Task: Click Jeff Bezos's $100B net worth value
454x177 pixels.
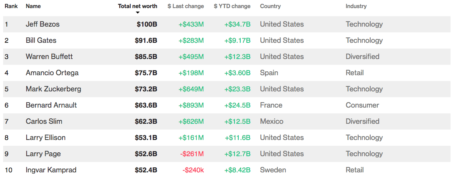Action: tap(147, 24)
